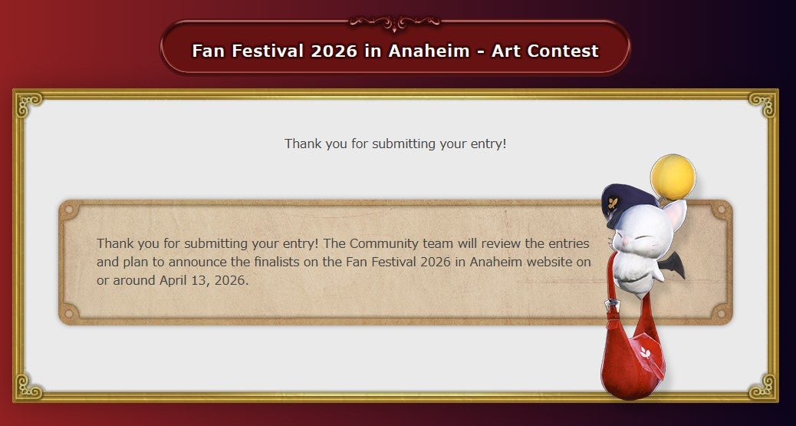This screenshot has width=796, height=426.
Task: Click the centered "Thank you for submitting" heading
Action: [x=395, y=144]
